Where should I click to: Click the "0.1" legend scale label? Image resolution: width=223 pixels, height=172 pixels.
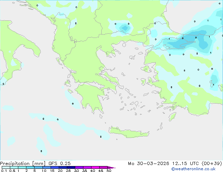(4, 171)
